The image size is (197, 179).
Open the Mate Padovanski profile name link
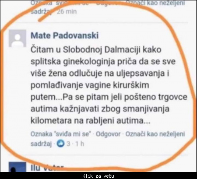point(65,35)
